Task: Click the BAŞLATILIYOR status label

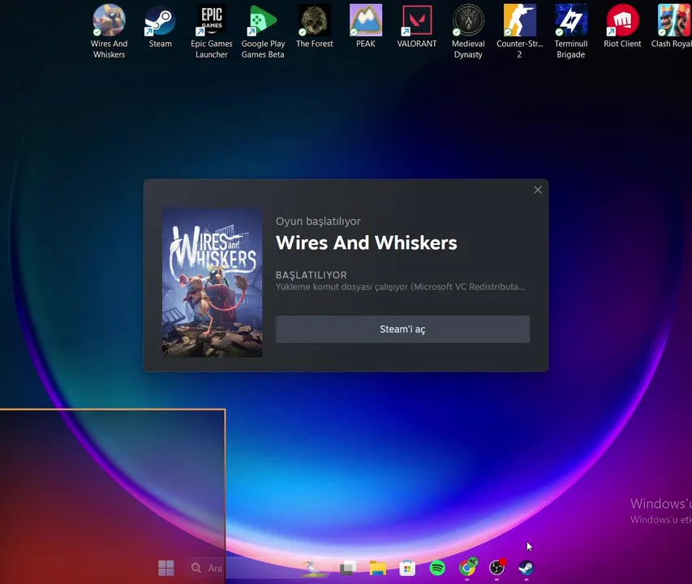Action: (312, 275)
